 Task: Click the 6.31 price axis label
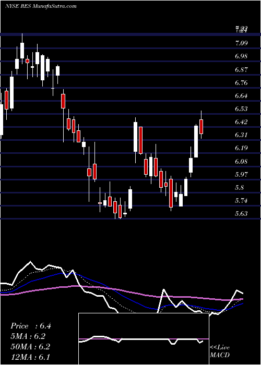point(241,135)
